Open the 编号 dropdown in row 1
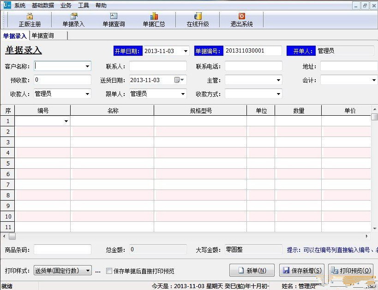Screen dimensions: 378x290 [66, 121]
